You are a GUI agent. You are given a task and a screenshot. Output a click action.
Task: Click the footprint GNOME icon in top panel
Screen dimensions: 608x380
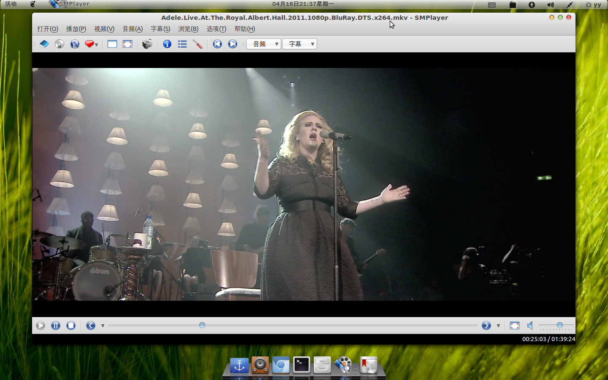[33, 4]
